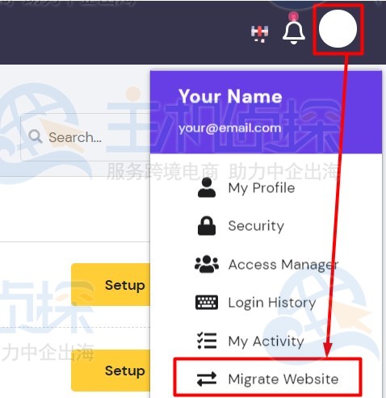Image resolution: width=386 pixels, height=398 pixels.
Task: Select My Profile from the menu
Action: click(262, 188)
